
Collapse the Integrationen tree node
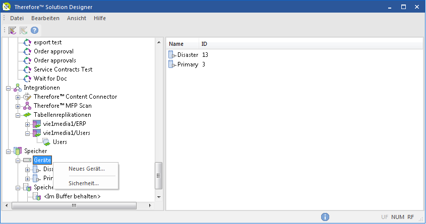pyautogui.click(x=8, y=89)
